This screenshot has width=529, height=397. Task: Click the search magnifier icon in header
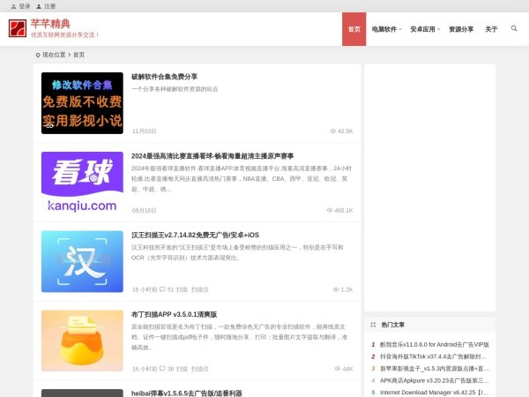coord(514,28)
